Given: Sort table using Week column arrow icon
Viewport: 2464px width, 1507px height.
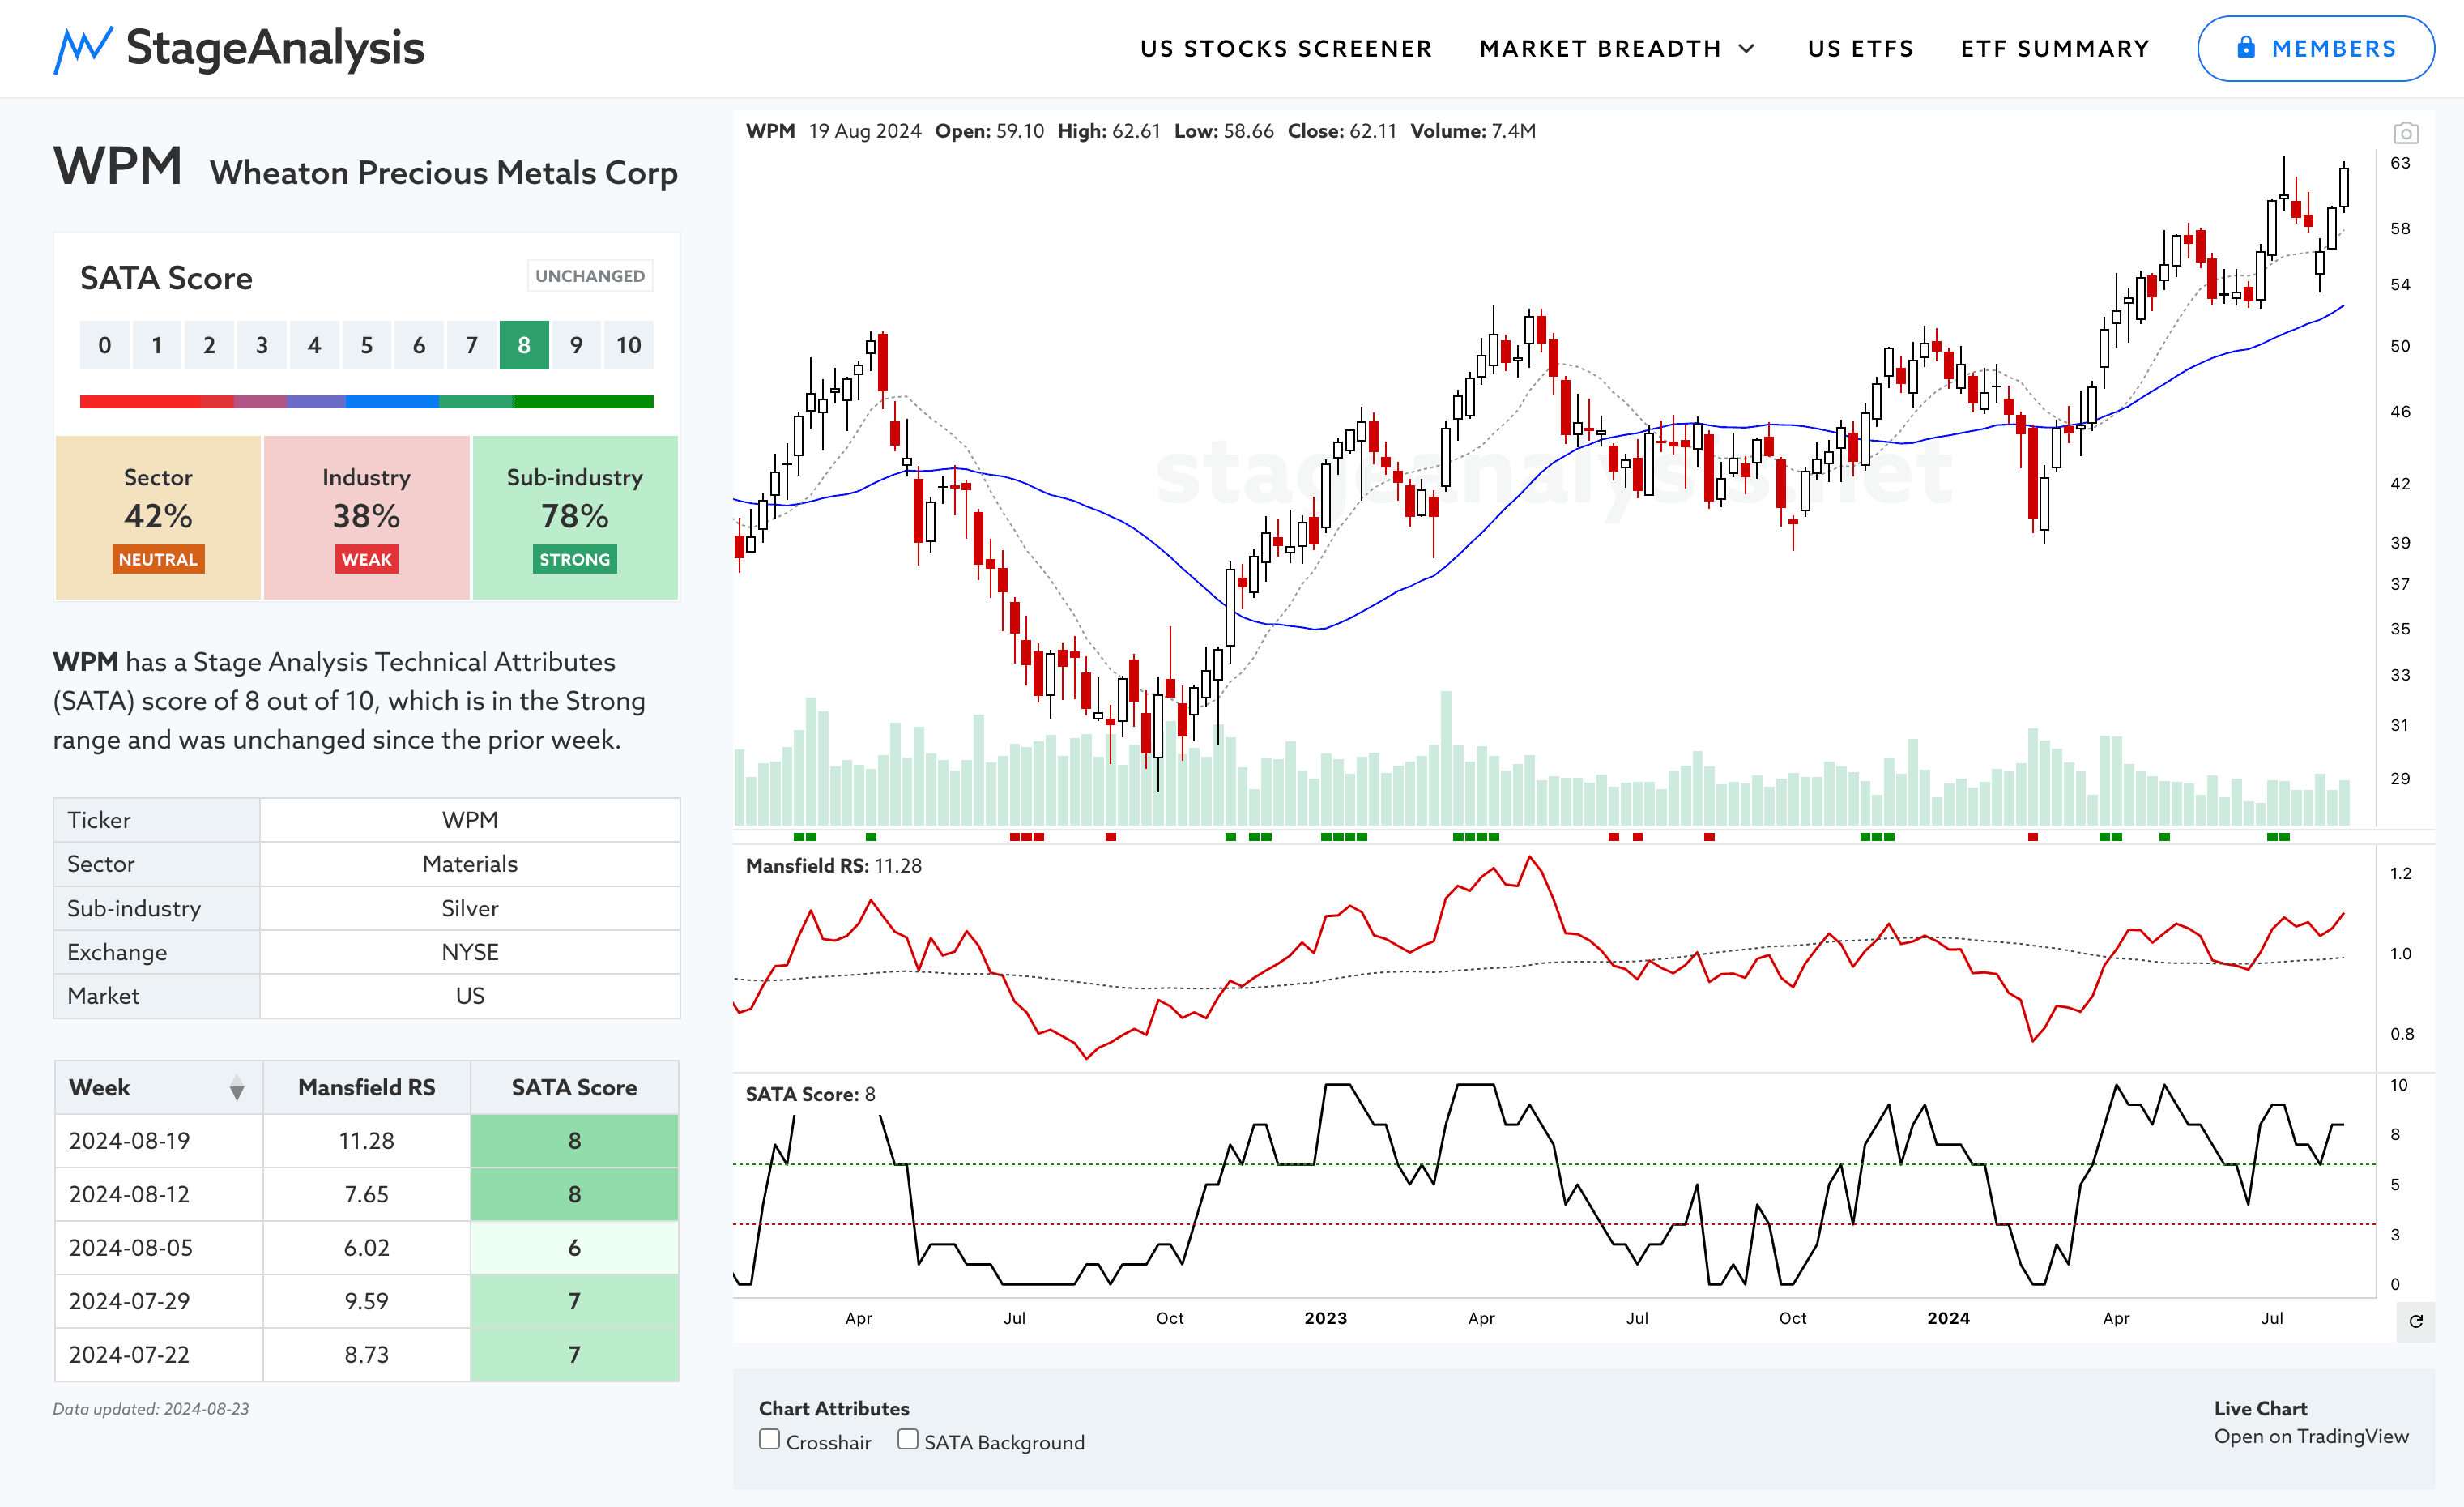Looking at the screenshot, I should [x=237, y=1088].
